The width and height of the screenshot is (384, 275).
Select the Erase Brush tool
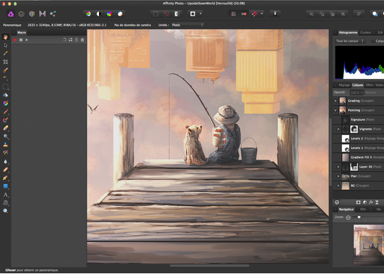6,128
